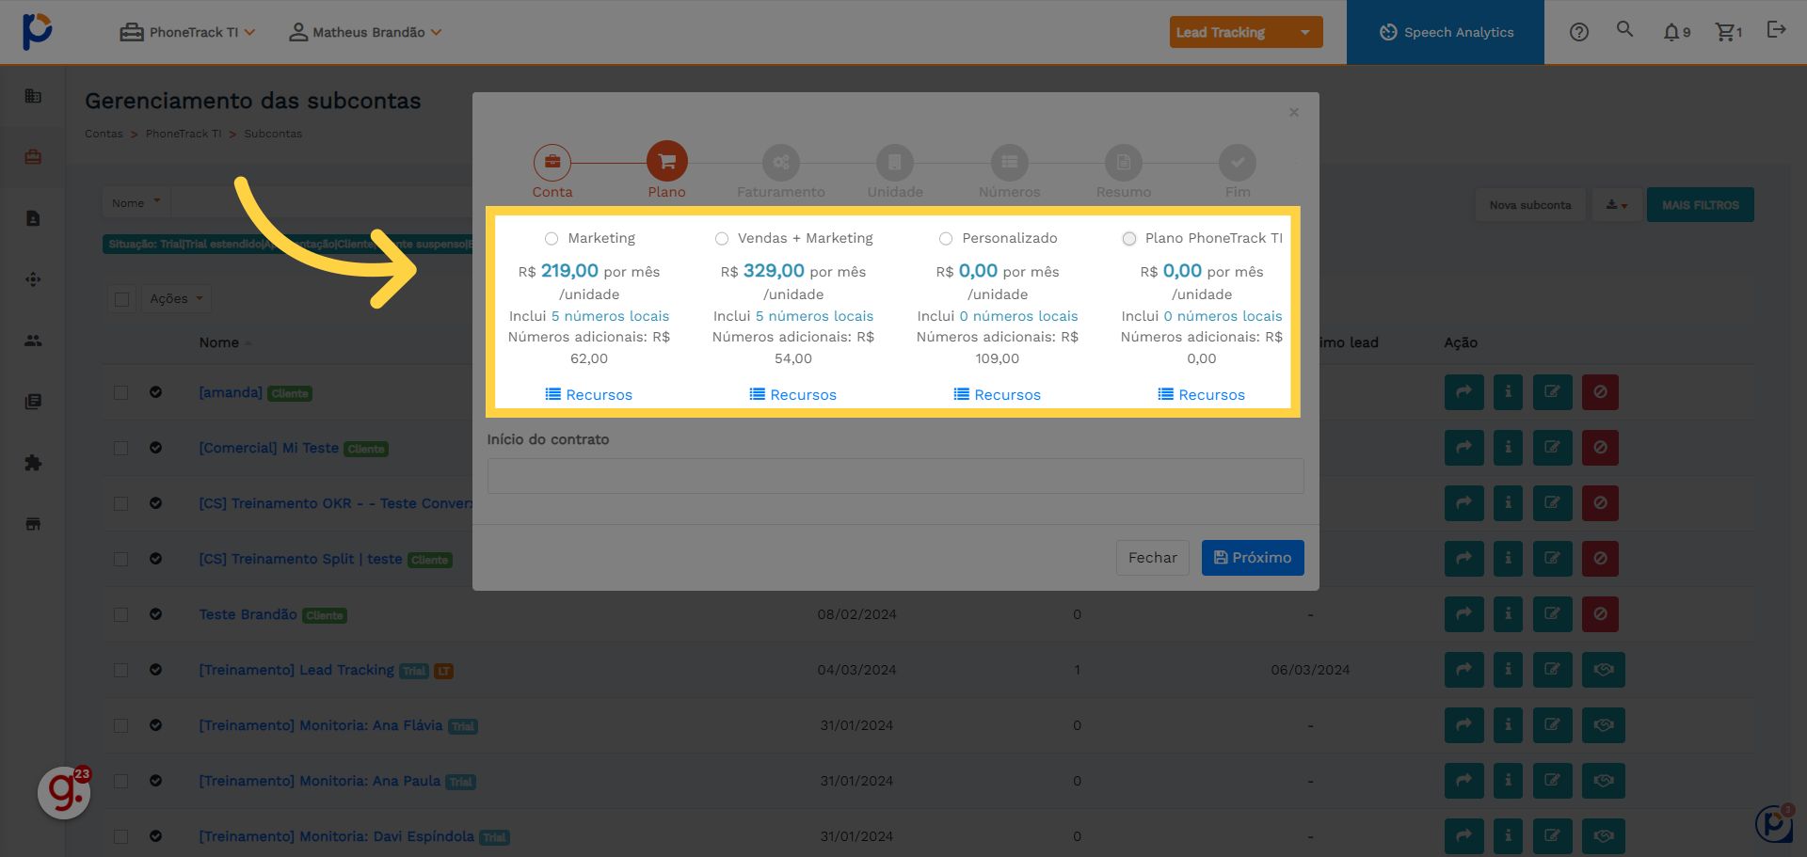
Task: Click info button for [amanda] row
Action: [x=1508, y=392]
